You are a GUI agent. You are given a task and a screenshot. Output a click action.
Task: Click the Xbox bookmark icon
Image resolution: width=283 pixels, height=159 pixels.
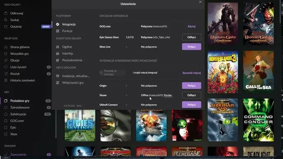(x=6, y=134)
